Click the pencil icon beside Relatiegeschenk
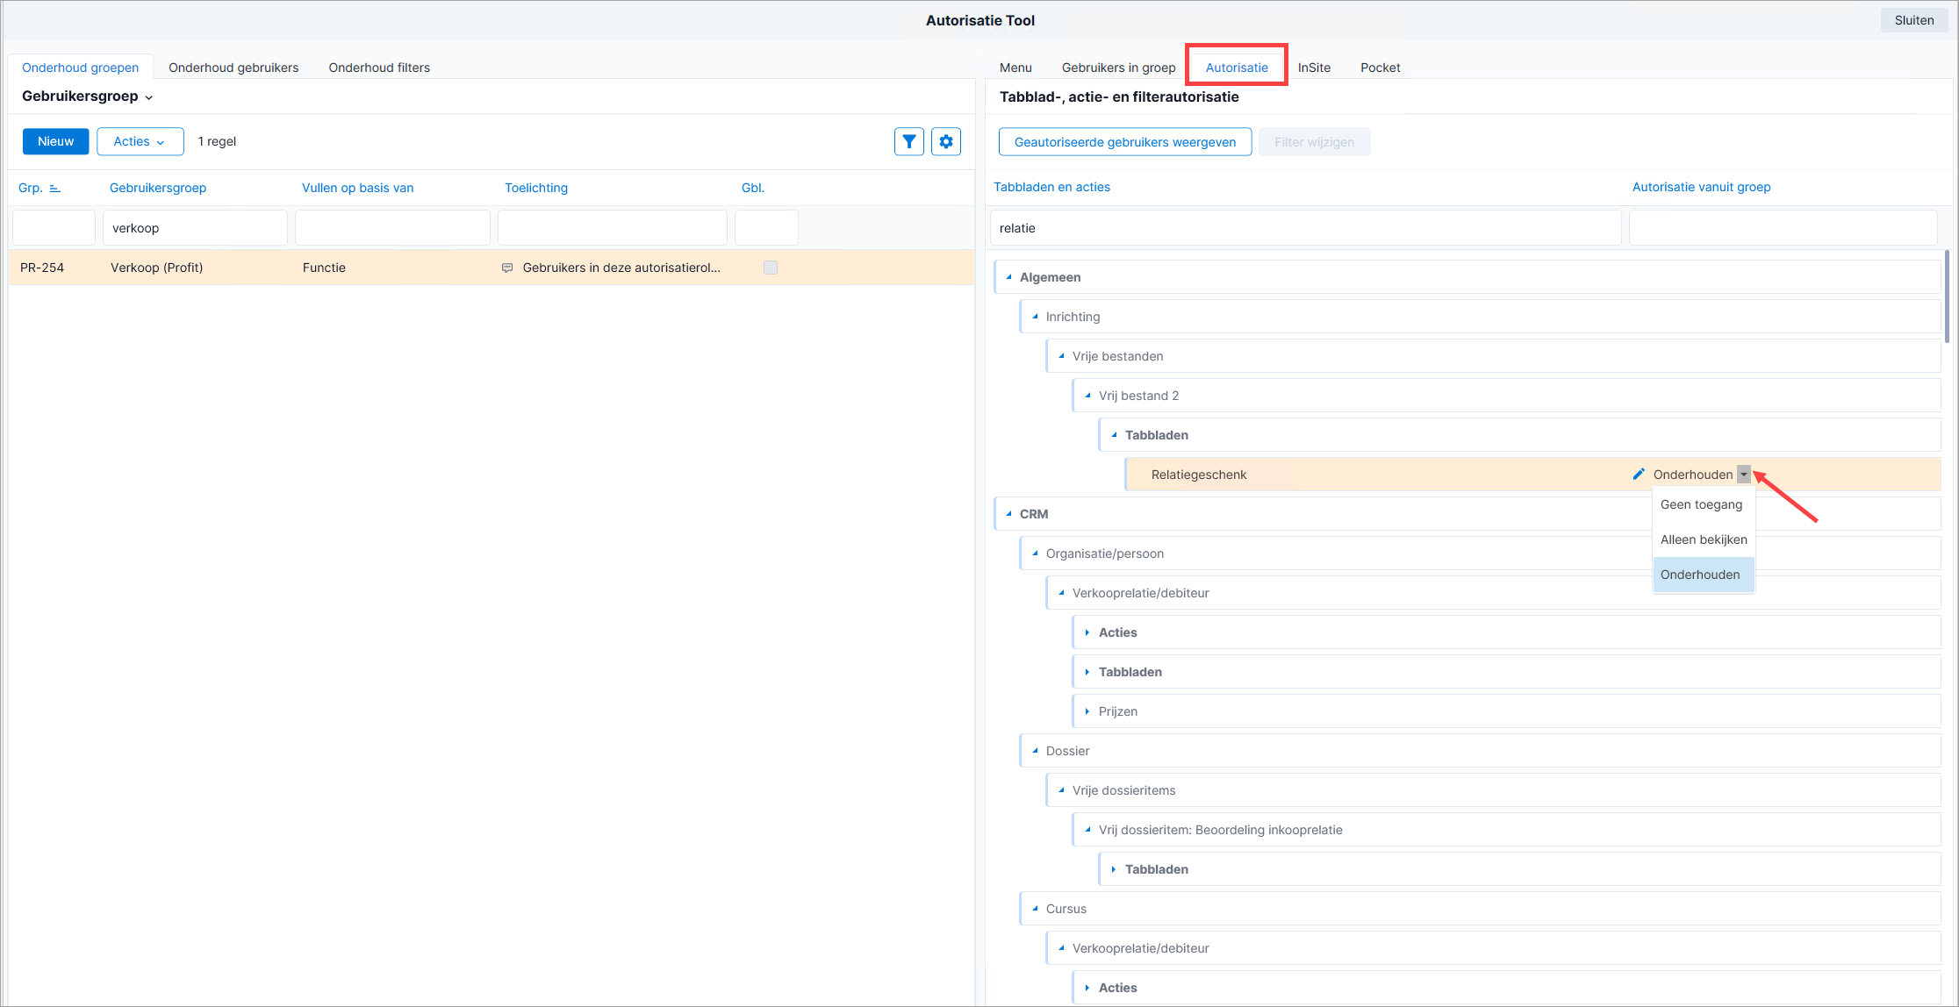 1638,474
